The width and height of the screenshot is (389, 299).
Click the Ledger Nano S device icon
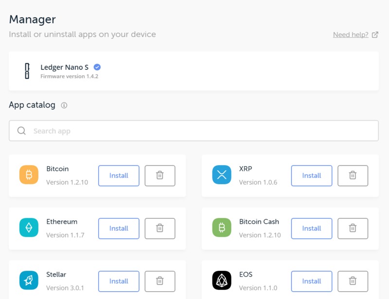(27, 71)
